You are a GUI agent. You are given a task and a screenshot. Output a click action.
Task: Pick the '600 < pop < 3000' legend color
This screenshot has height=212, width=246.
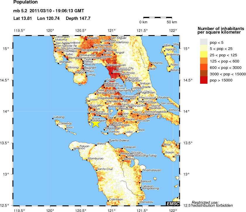tap(204, 67)
